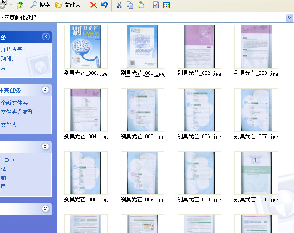Collapse the 文件夹任务 panel

coord(45,89)
